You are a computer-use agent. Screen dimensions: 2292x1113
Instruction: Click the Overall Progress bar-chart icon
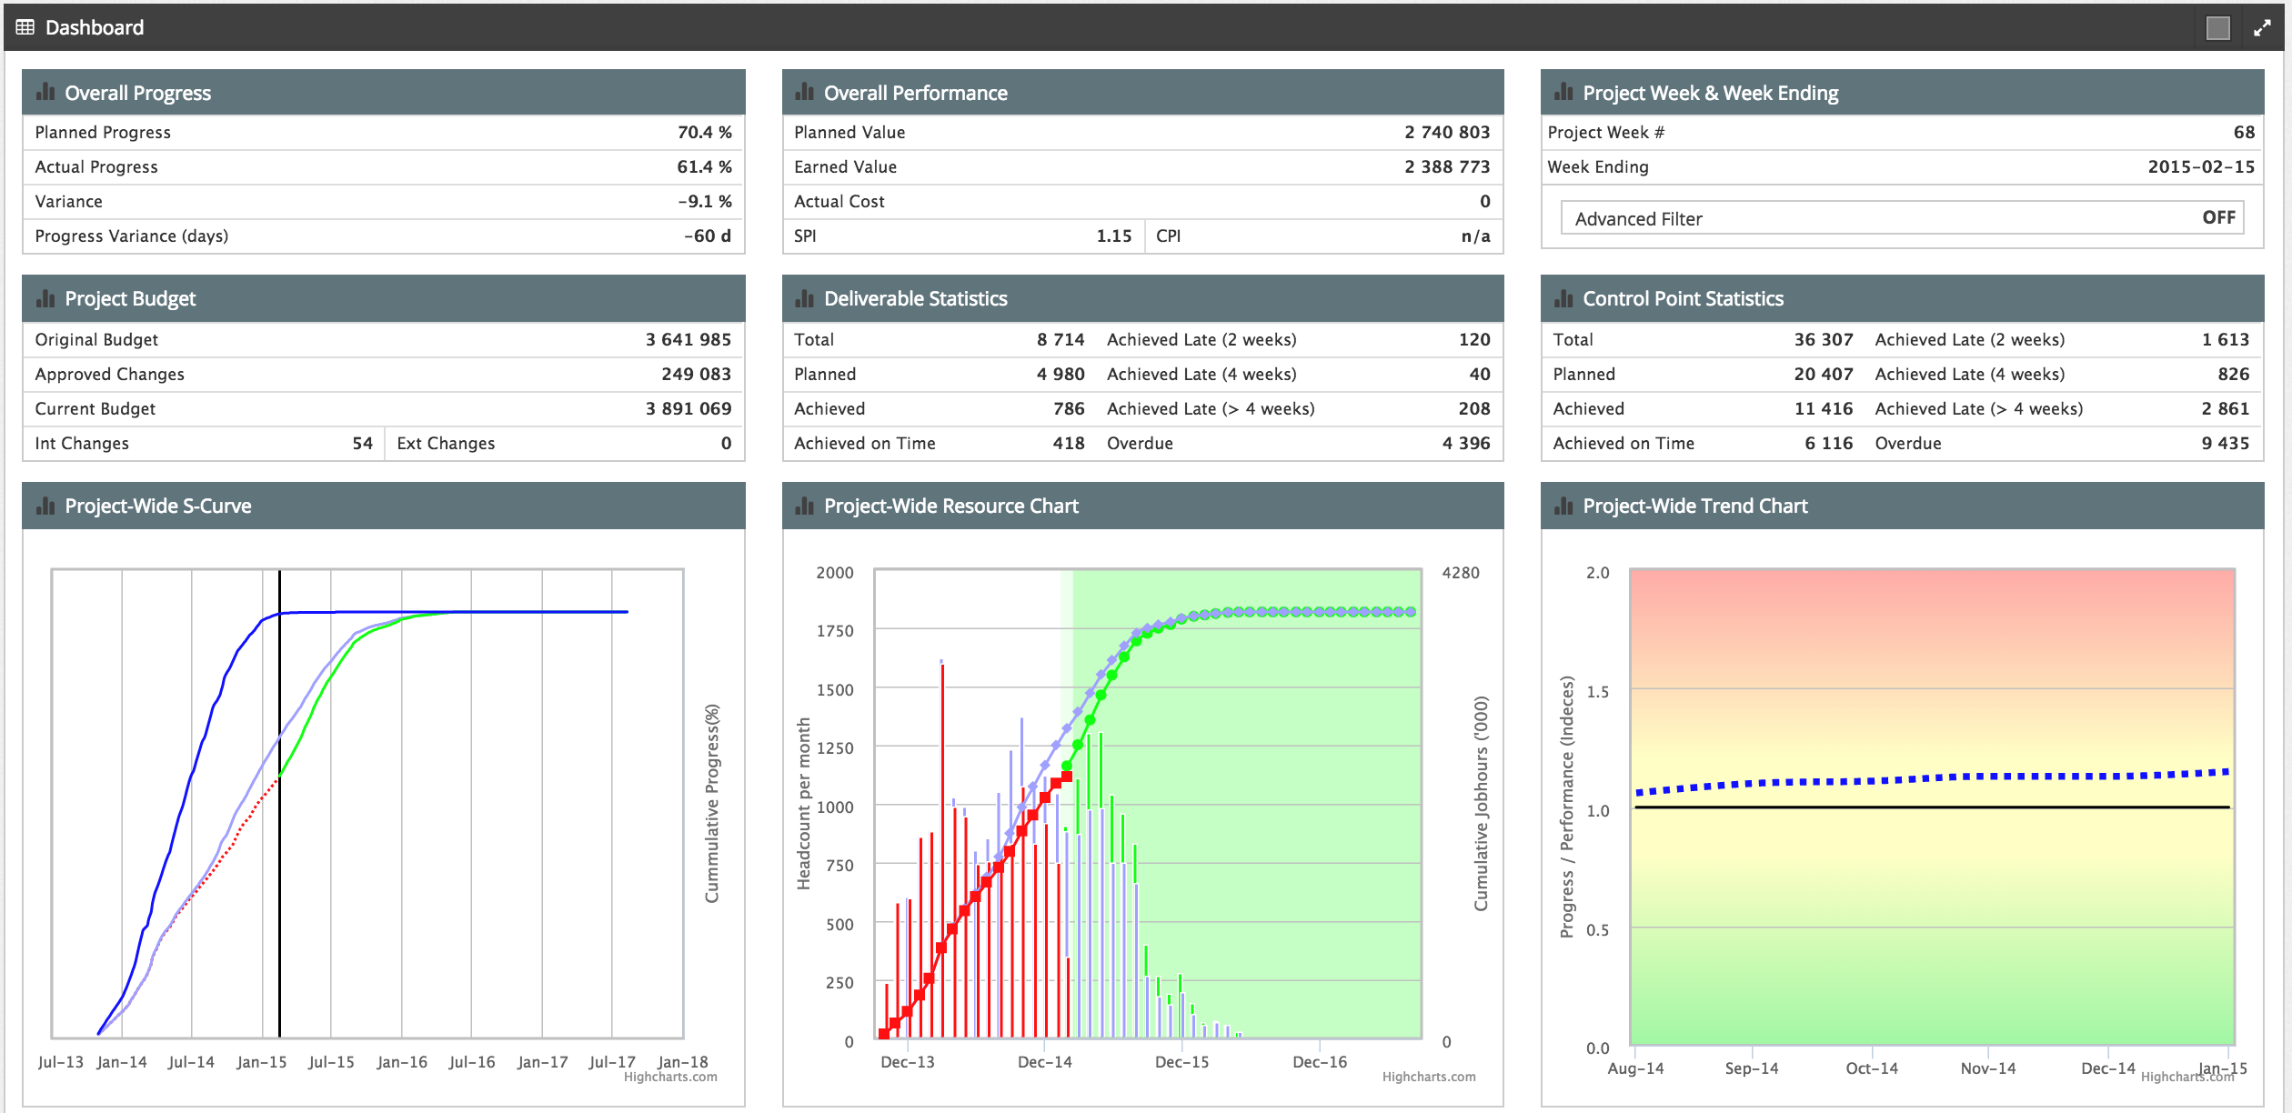[x=45, y=93]
